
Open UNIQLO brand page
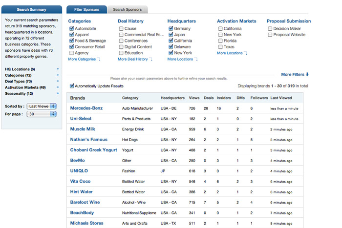tap(79, 171)
